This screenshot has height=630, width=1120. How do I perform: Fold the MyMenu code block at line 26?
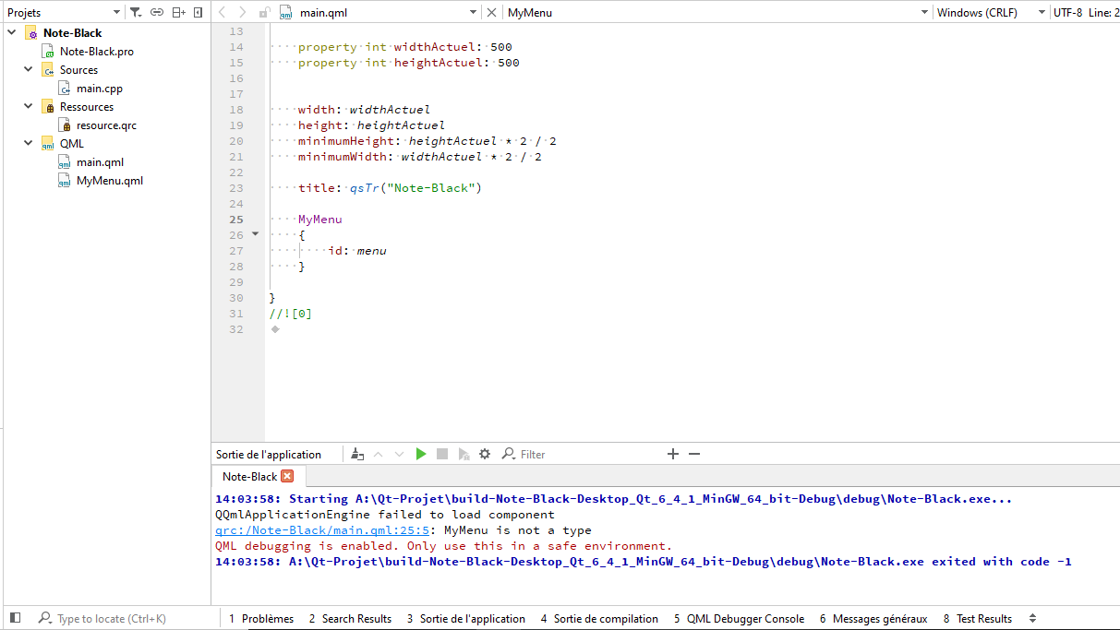256,234
